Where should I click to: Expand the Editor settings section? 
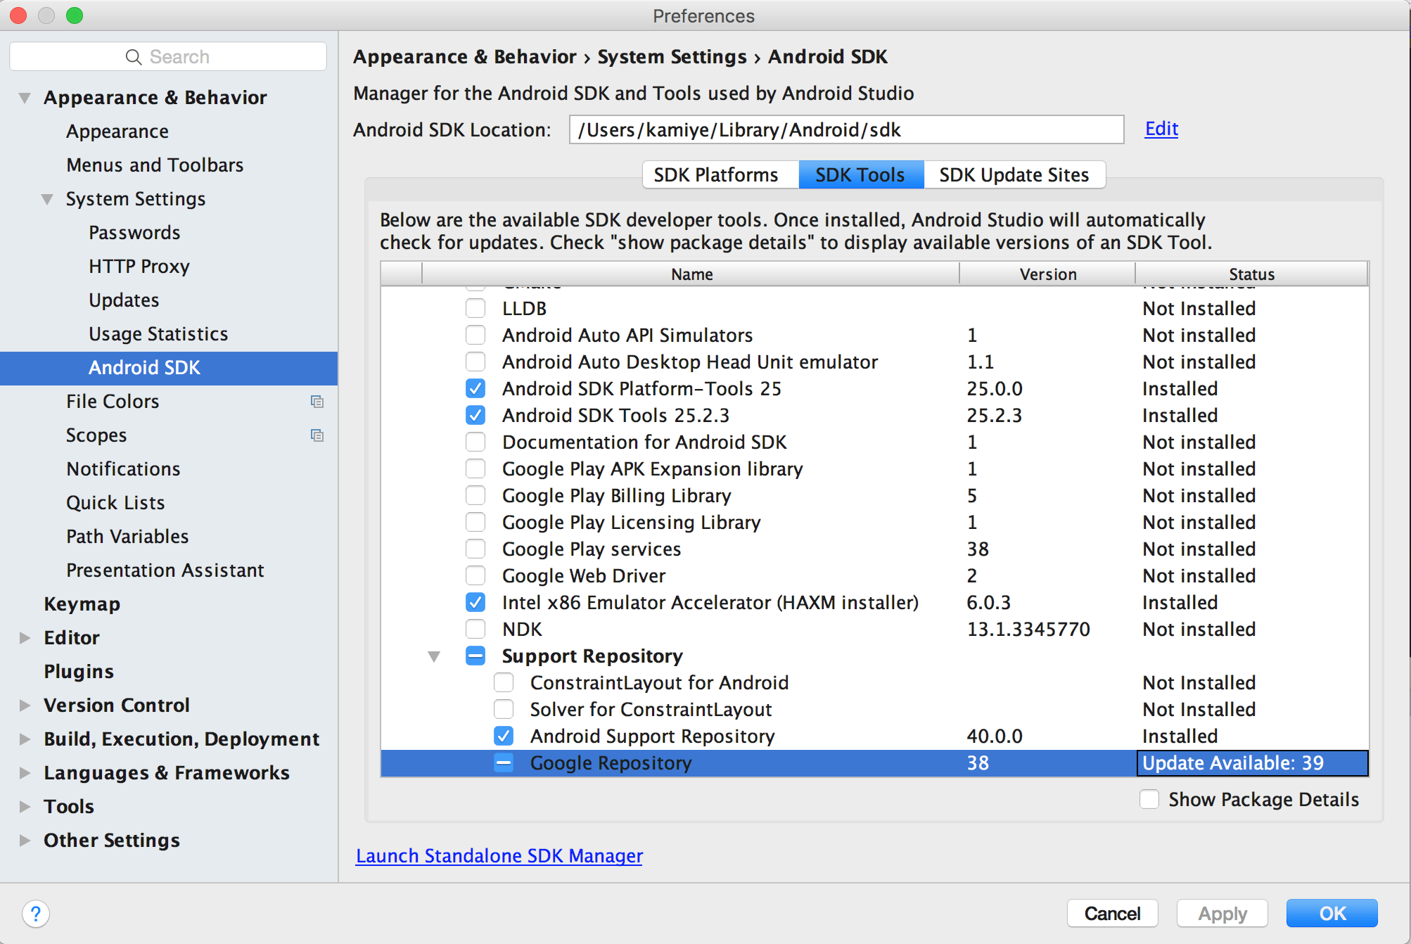click(x=25, y=638)
